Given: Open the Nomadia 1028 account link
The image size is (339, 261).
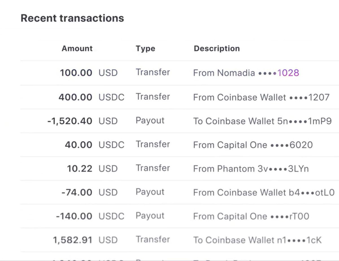Looking at the screenshot, I should [288, 73].
